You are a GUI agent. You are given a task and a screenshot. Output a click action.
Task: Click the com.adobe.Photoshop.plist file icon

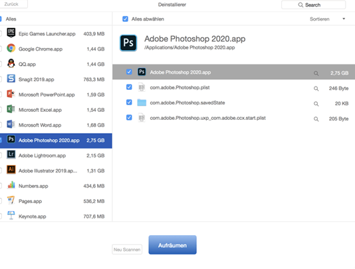click(142, 87)
